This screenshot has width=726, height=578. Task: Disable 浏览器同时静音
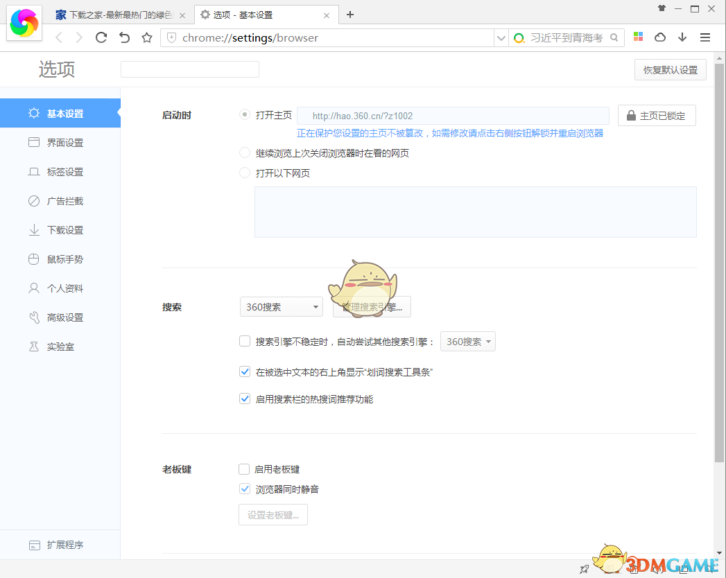point(244,489)
